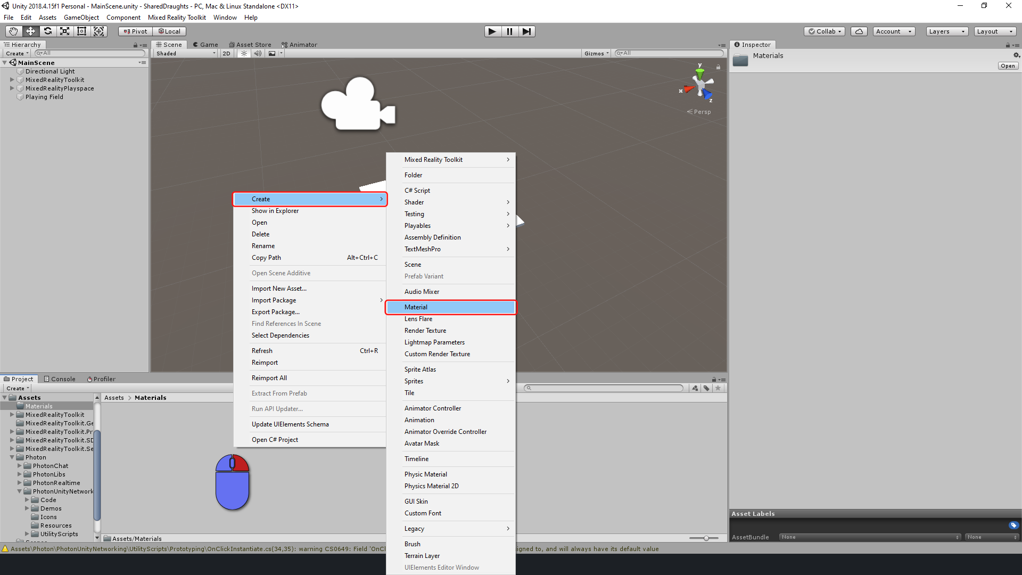This screenshot has height=575, width=1022.
Task: Switch to the Console tab
Action: (60, 379)
